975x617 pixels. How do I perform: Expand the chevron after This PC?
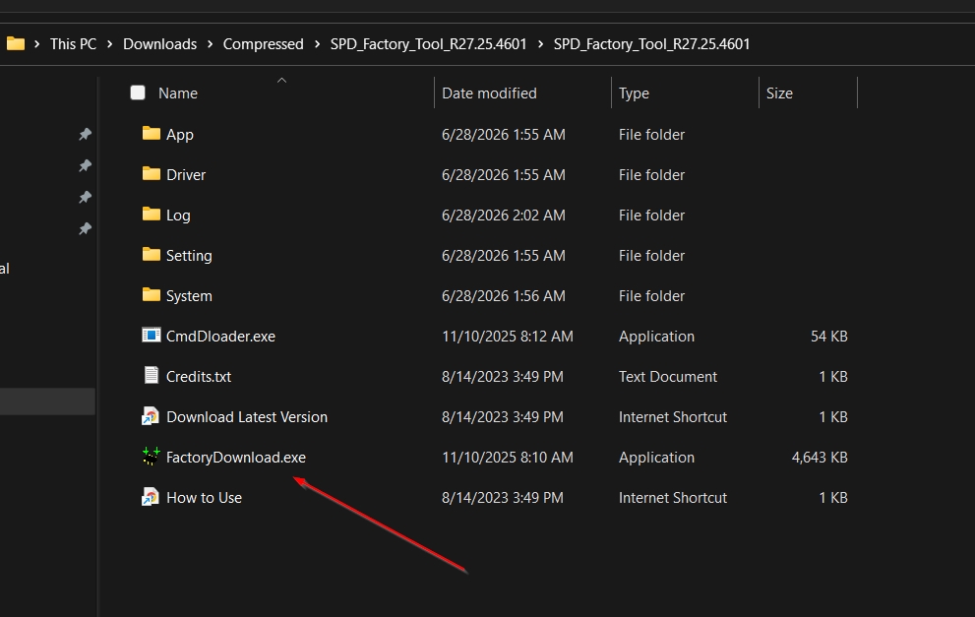109,44
